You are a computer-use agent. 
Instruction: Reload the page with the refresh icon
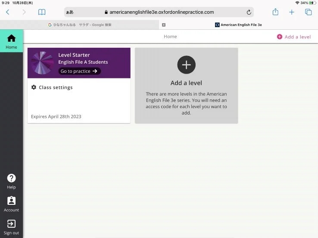249,12
